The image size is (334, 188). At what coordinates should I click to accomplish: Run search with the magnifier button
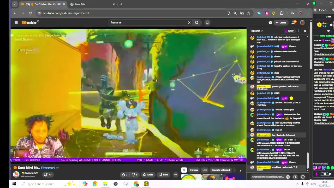[x=197, y=23]
